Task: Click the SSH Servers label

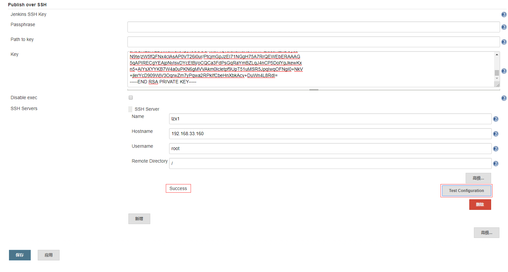Action: click(x=24, y=108)
